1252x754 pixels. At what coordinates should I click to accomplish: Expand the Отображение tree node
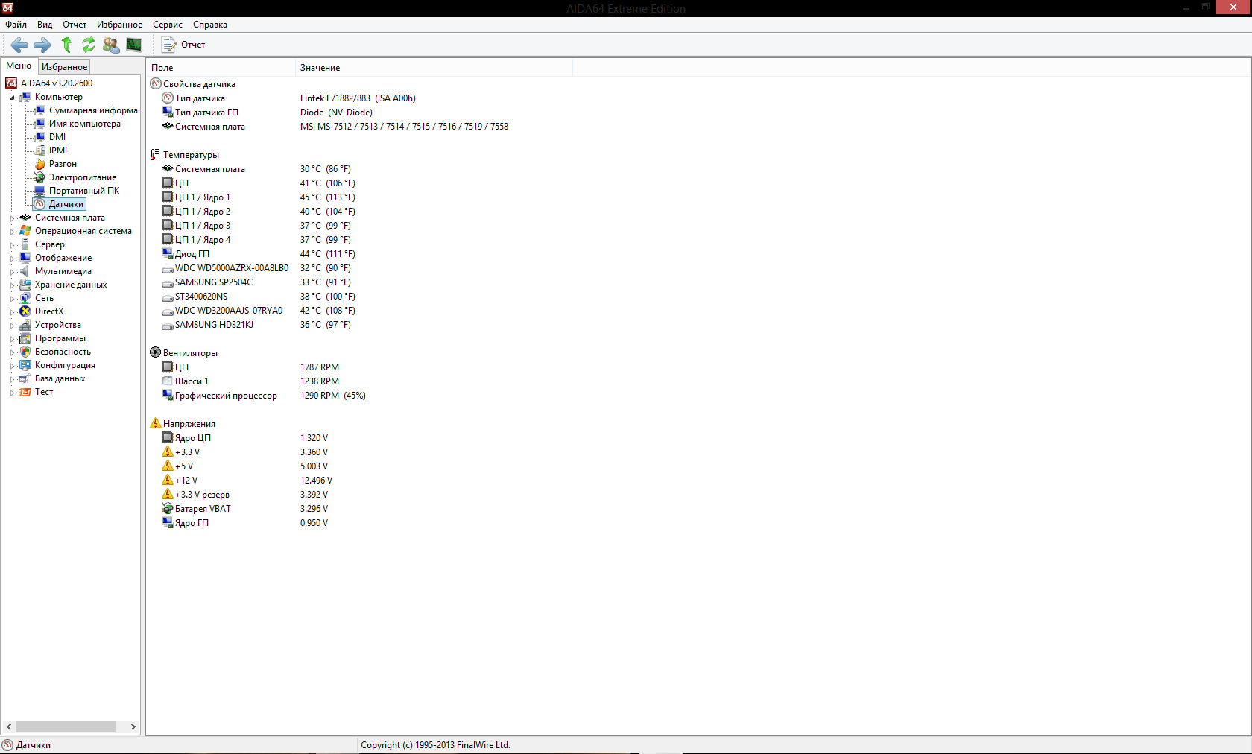tap(12, 259)
